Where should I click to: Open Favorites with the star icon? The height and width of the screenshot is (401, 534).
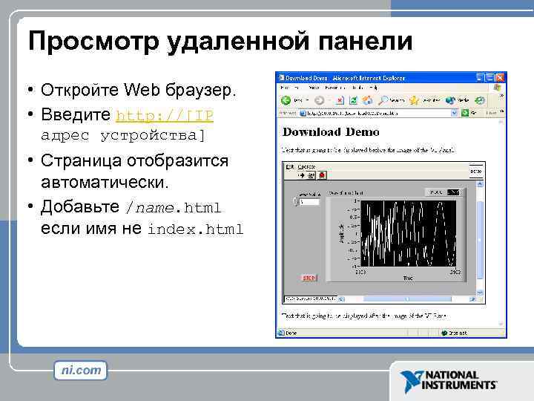click(x=414, y=100)
